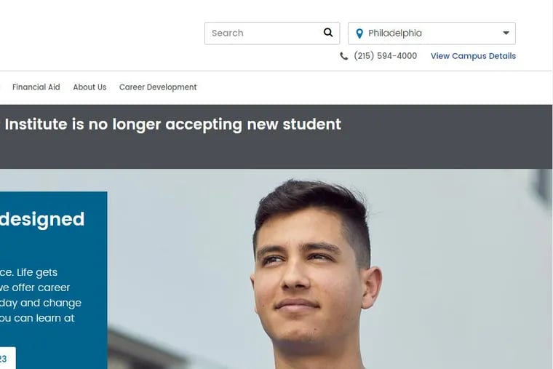553x369 pixels.
Task: Click the blue panel paragraph text
Action: tap(41, 295)
